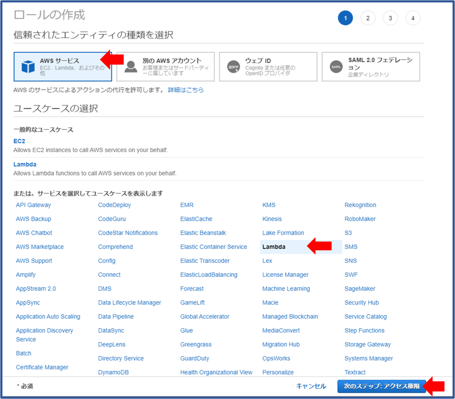
Task: Select Amplify service
Action: tap(26, 275)
